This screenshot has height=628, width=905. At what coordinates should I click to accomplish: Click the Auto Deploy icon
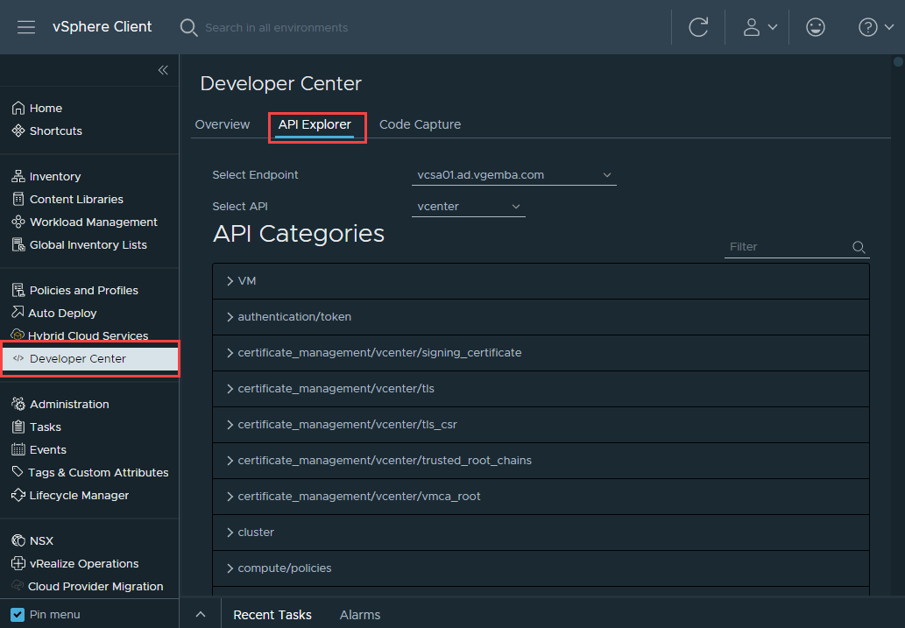coord(18,313)
